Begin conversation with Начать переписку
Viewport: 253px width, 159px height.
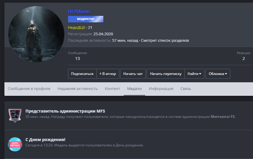166,74
